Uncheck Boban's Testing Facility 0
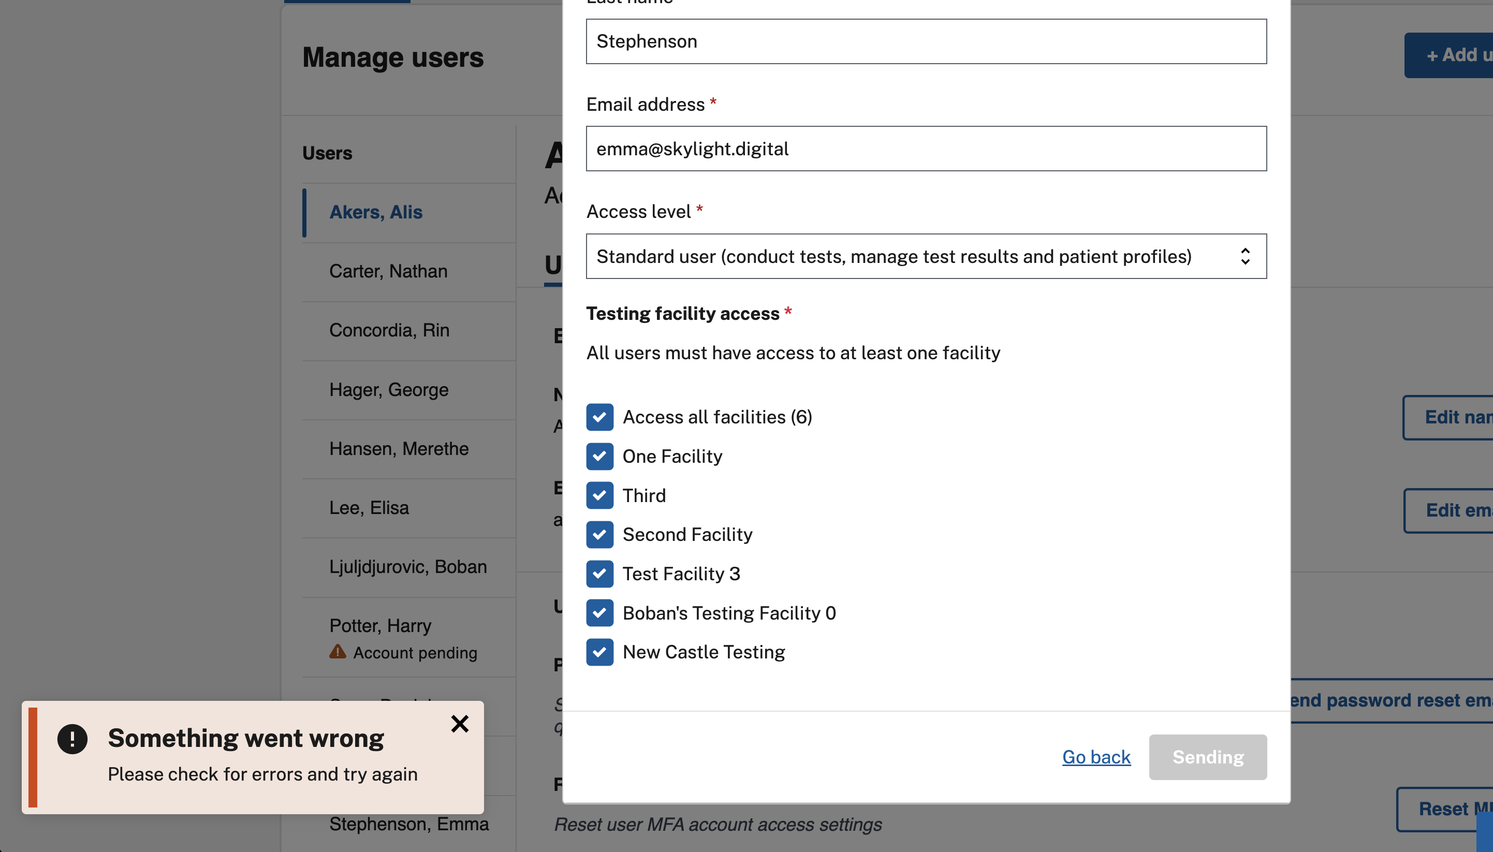 pyautogui.click(x=599, y=613)
